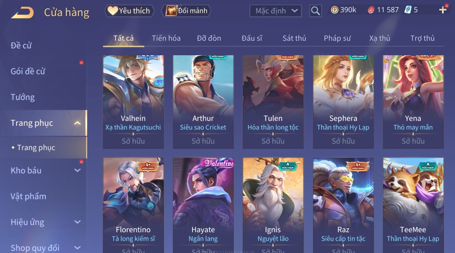Open the Mặc định sort dropdown
455x253 pixels.
pyautogui.click(x=275, y=11)
